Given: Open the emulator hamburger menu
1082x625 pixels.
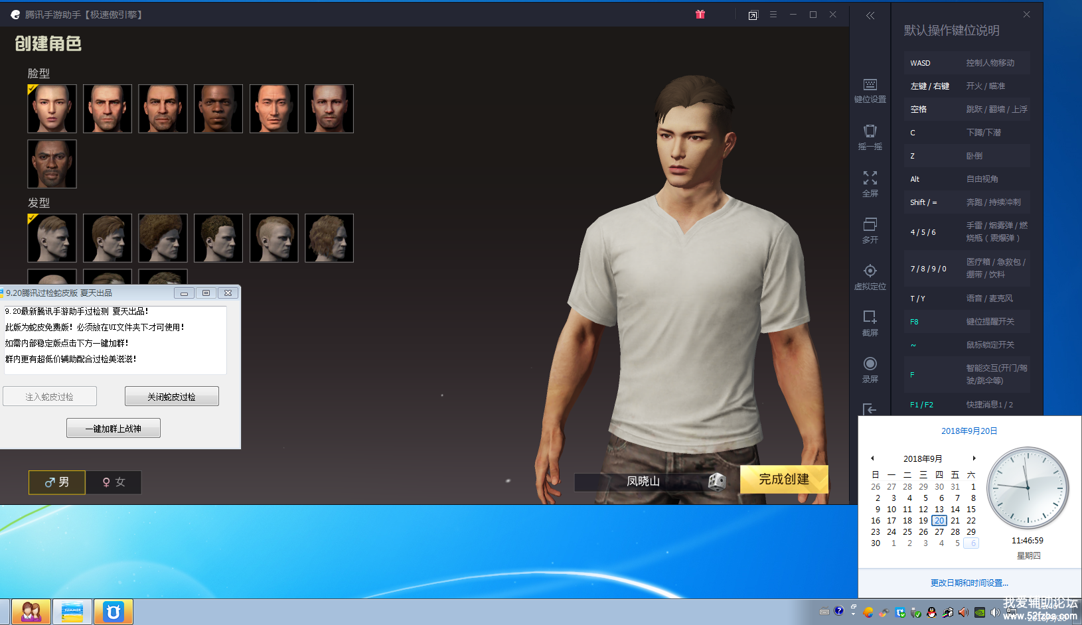Looking at the screenshot, I should 773,14.
